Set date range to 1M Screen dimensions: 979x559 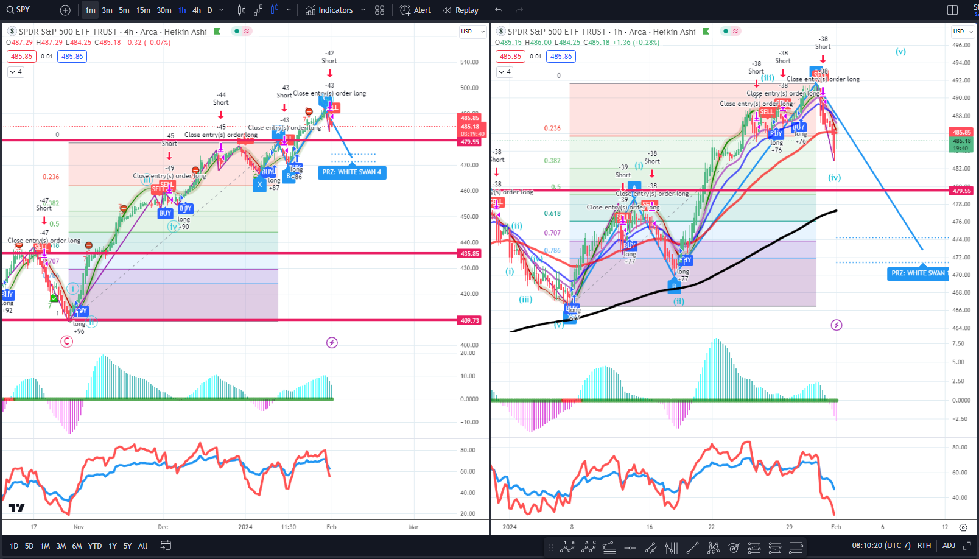[x=45, y=546]
